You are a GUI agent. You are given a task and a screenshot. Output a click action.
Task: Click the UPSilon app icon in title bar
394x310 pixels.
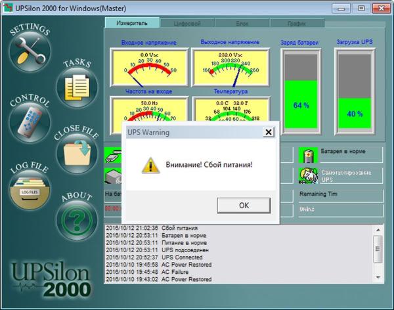pyautogui.click(x=8, y=8)
